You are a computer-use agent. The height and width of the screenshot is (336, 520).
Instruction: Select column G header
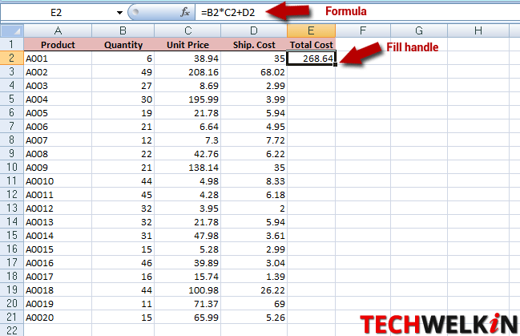coord(419,31)
